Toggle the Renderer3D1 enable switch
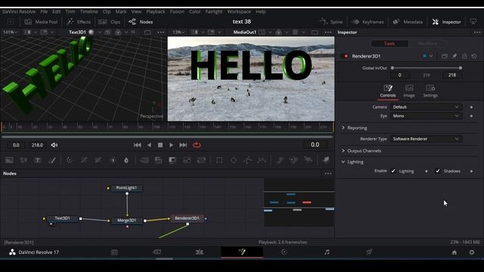Image resolution: width=484 pixels, height=272 pixels. (x=346, y=56)
